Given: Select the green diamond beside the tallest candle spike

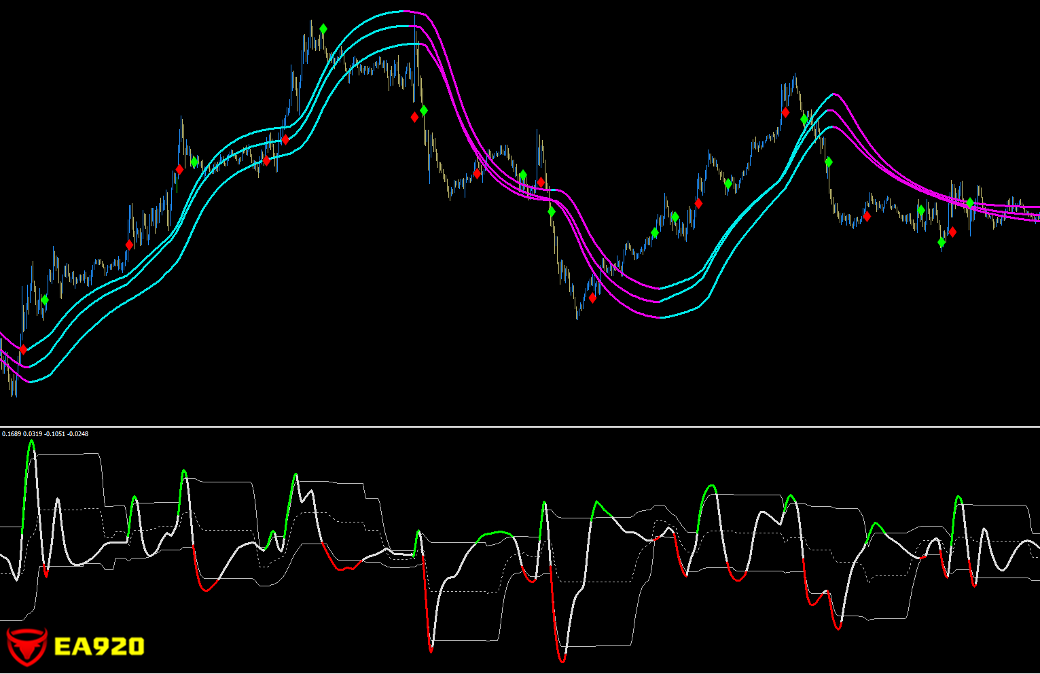Looking at the screenshot, I should coord(424,110).
